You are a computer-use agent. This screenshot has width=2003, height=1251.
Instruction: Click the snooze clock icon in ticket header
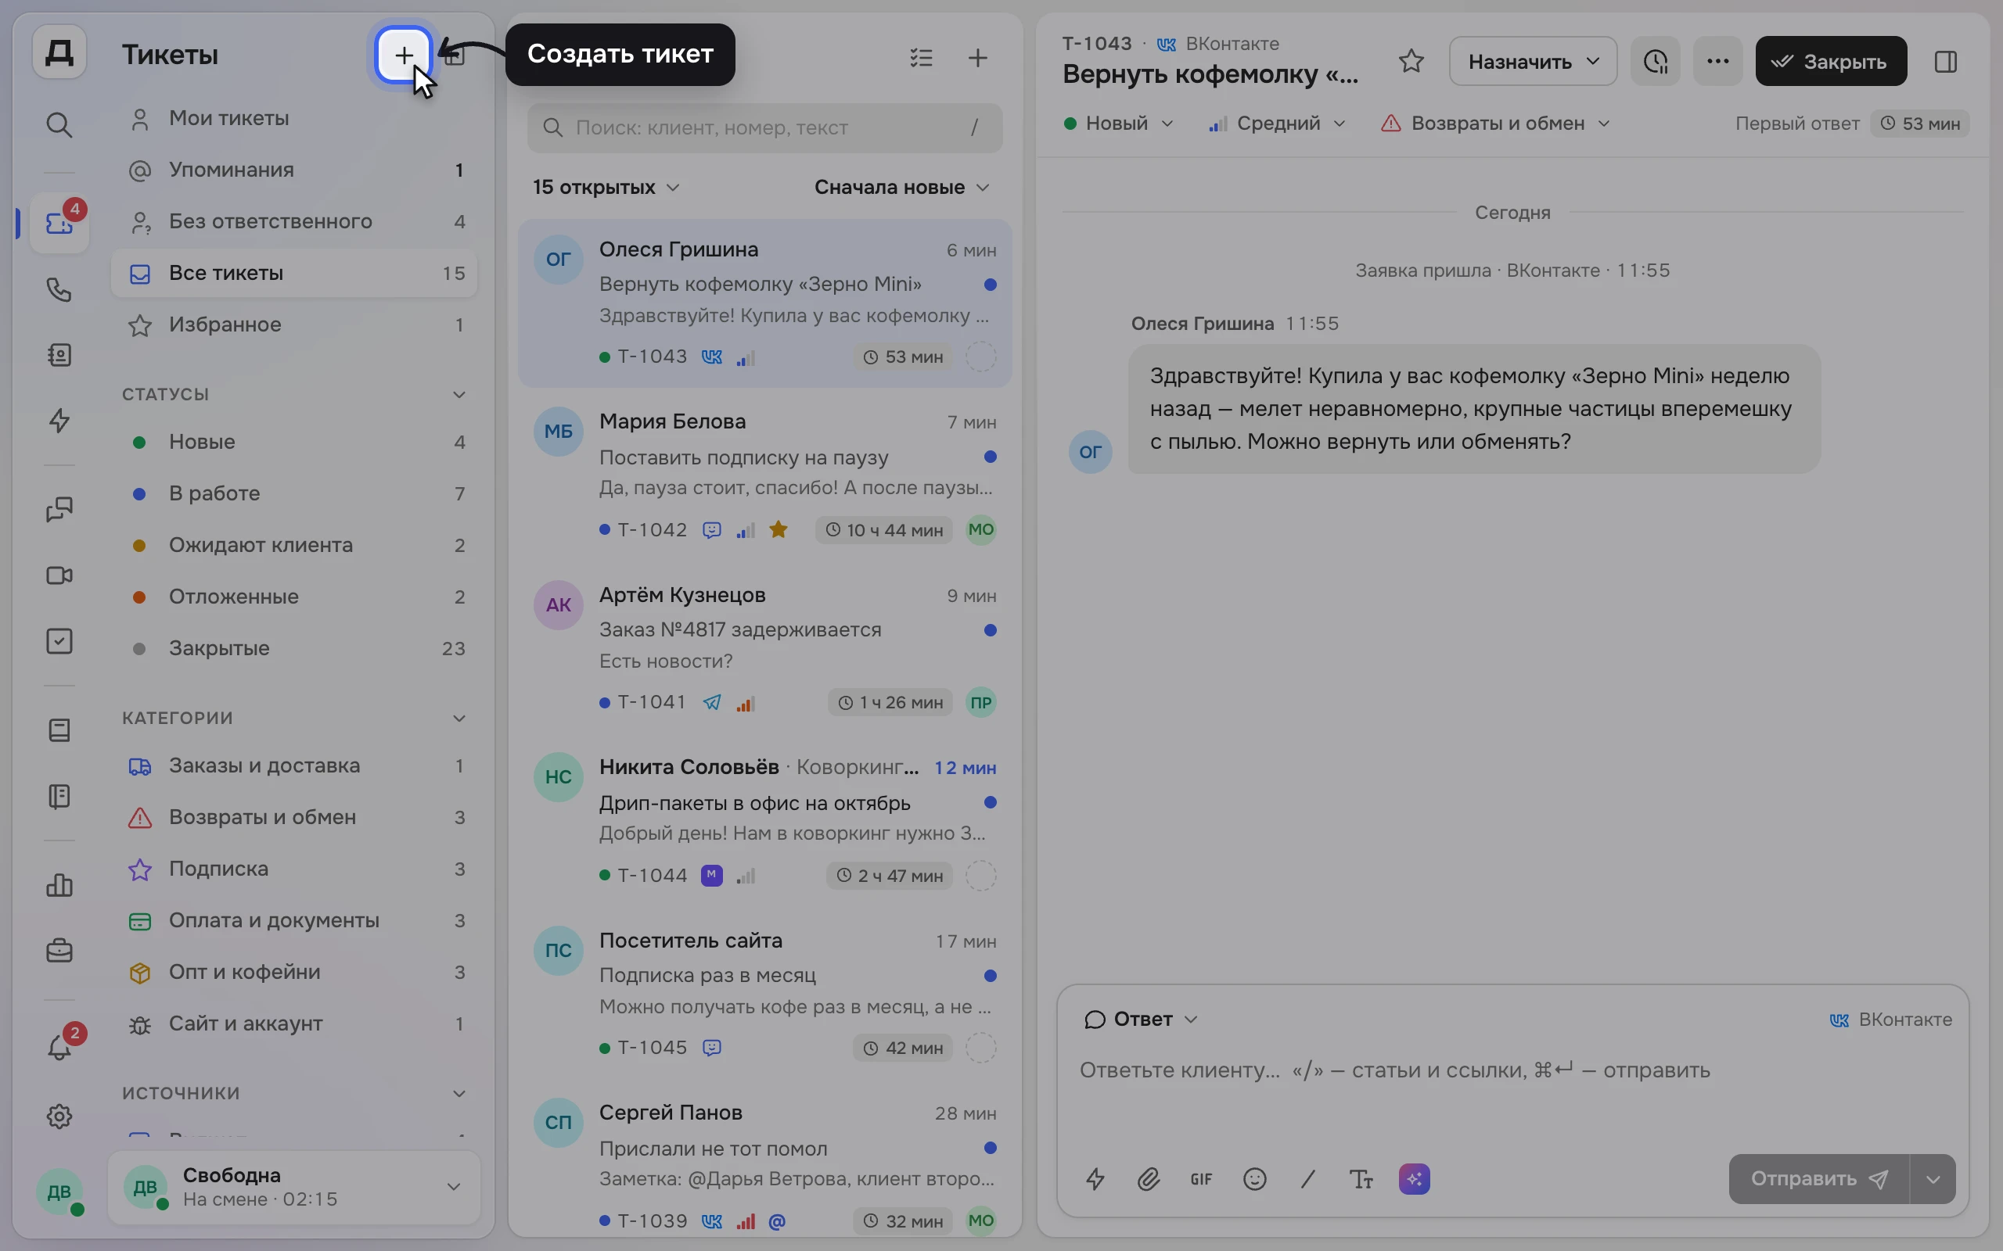click(1656, 61)
